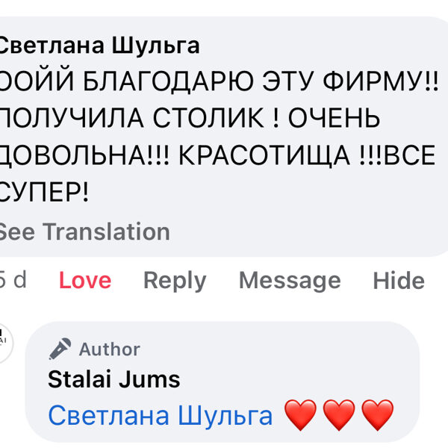The height and width of the screenshot is (448, 448).
Task: Open the Stalai Jums author name link
Action: pos(114,379)
